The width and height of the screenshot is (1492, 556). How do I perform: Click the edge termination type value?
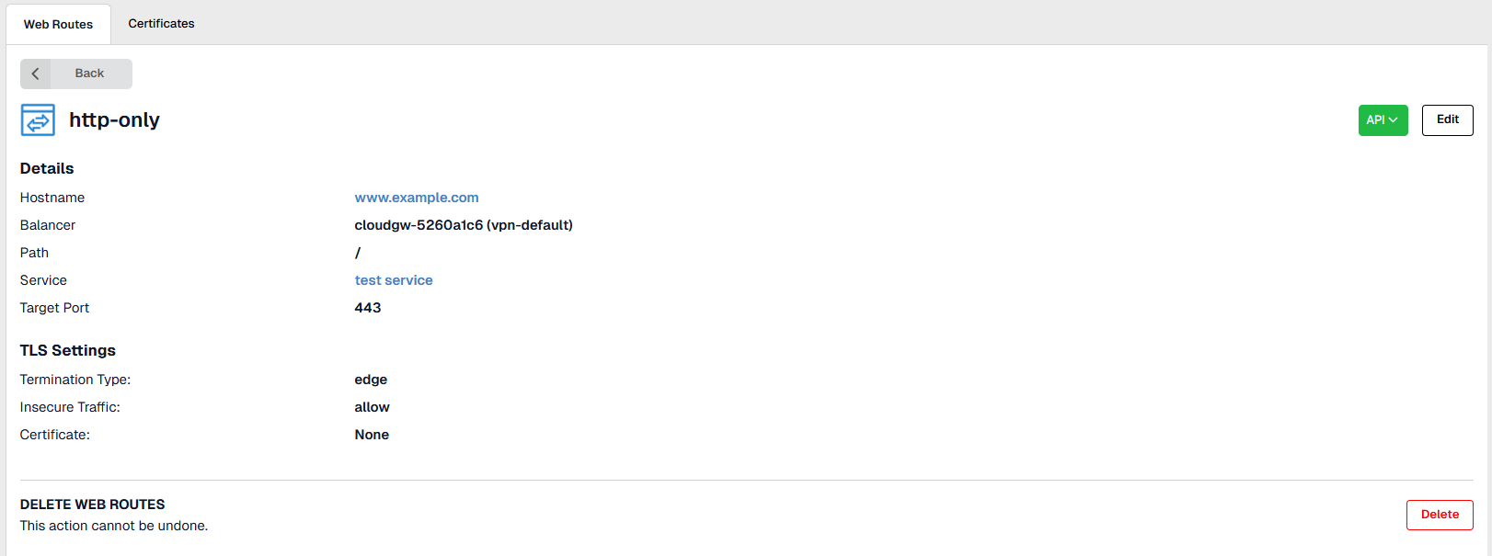pos(371,380)
